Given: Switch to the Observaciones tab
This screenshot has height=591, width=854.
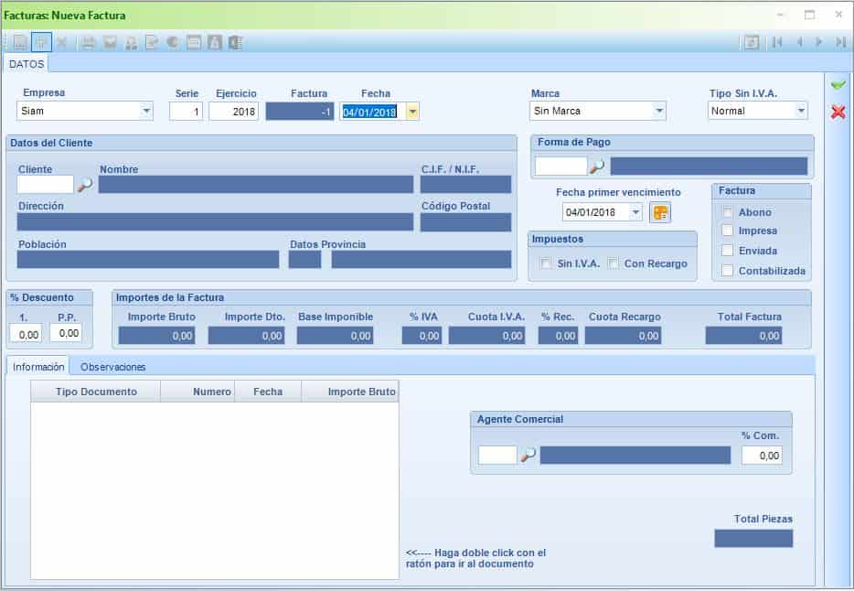Looking at the screenshot, I should coord(112,367).
